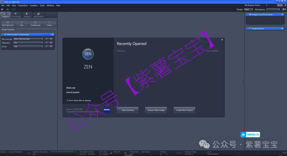
Task: Click the blue cloud upload icon
Action: click(243, 135)
